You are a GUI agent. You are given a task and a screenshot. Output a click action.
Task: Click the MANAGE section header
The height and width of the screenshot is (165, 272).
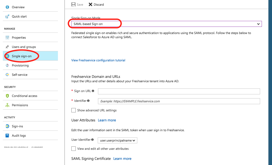[x=10, y=29]
